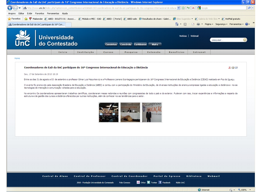
Task: Click the blue Help question mark icon
Action: (x=246, y=24)
